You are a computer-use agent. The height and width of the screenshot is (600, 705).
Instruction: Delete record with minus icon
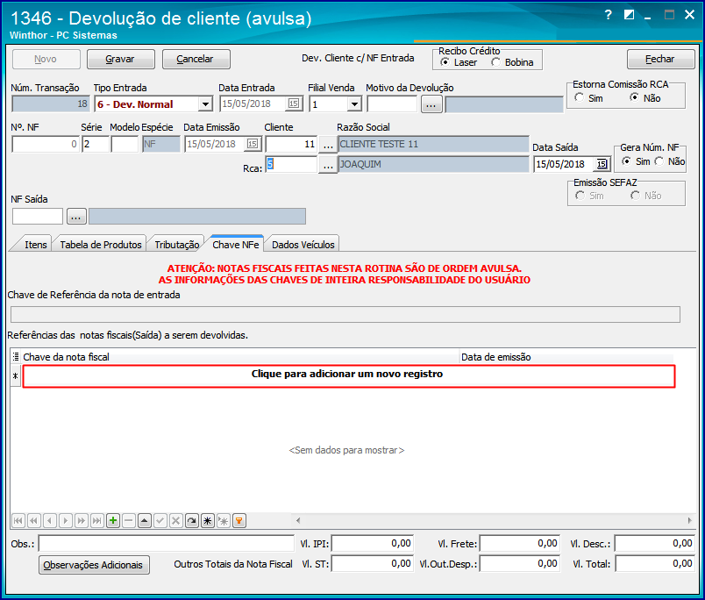[x=129, y=521]
